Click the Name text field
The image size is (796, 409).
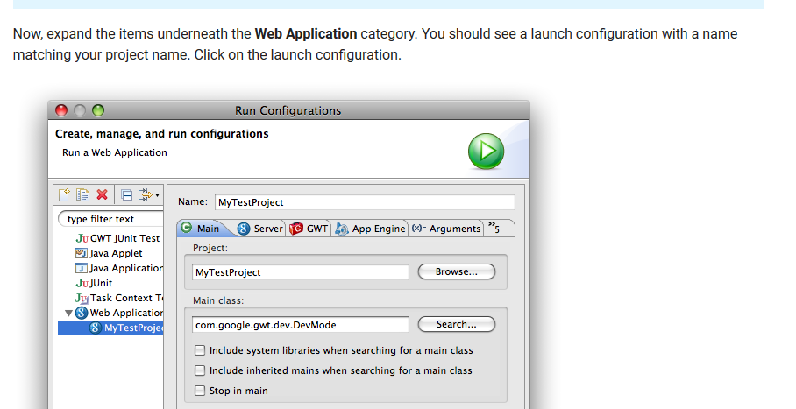pos(364,202)
